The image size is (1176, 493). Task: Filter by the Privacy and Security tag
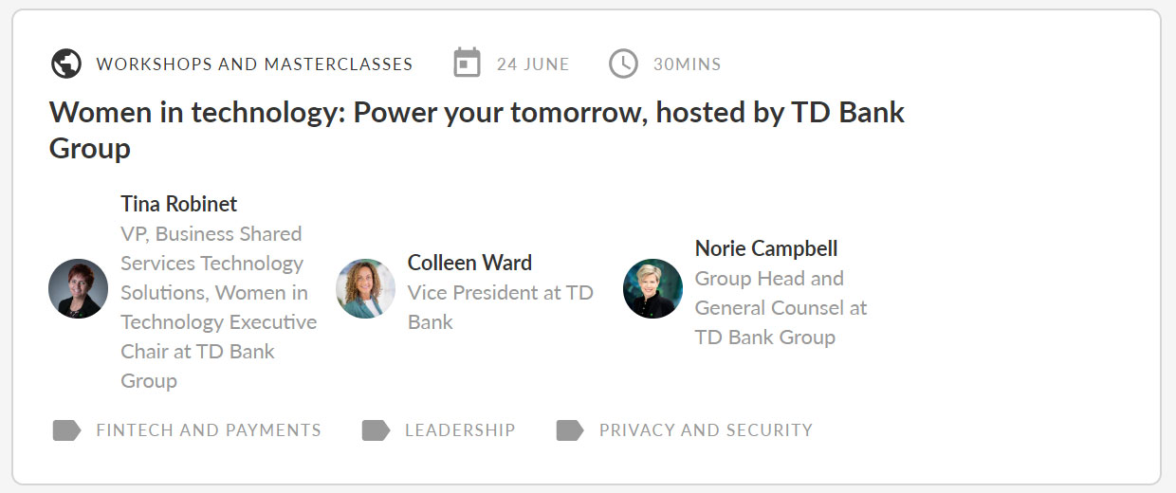[706, 430]
